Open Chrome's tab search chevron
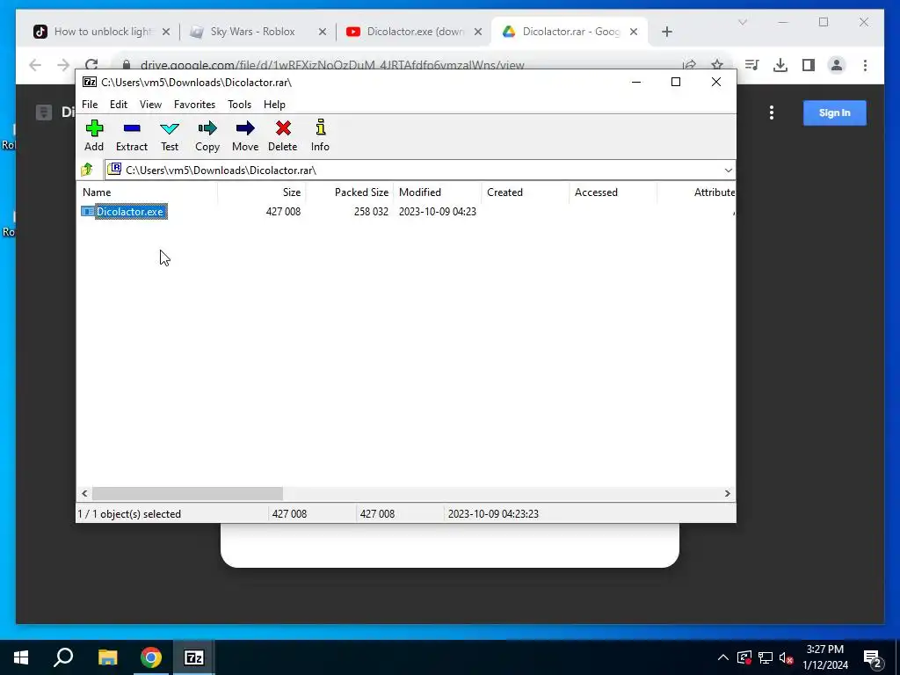The width and height of the screenshot is (900, 675). point(742,22)
